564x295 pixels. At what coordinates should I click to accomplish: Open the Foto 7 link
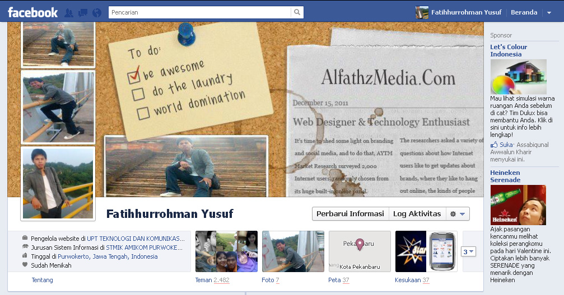[271, 280]
